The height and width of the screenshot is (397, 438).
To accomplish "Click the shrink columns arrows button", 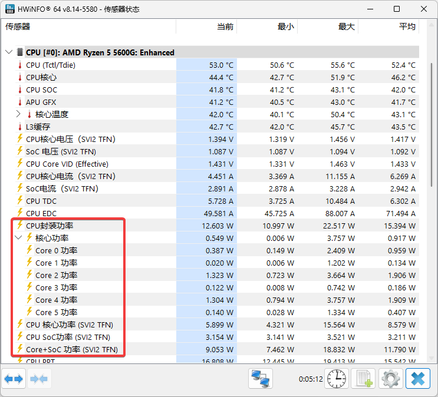I will [39, 379].
